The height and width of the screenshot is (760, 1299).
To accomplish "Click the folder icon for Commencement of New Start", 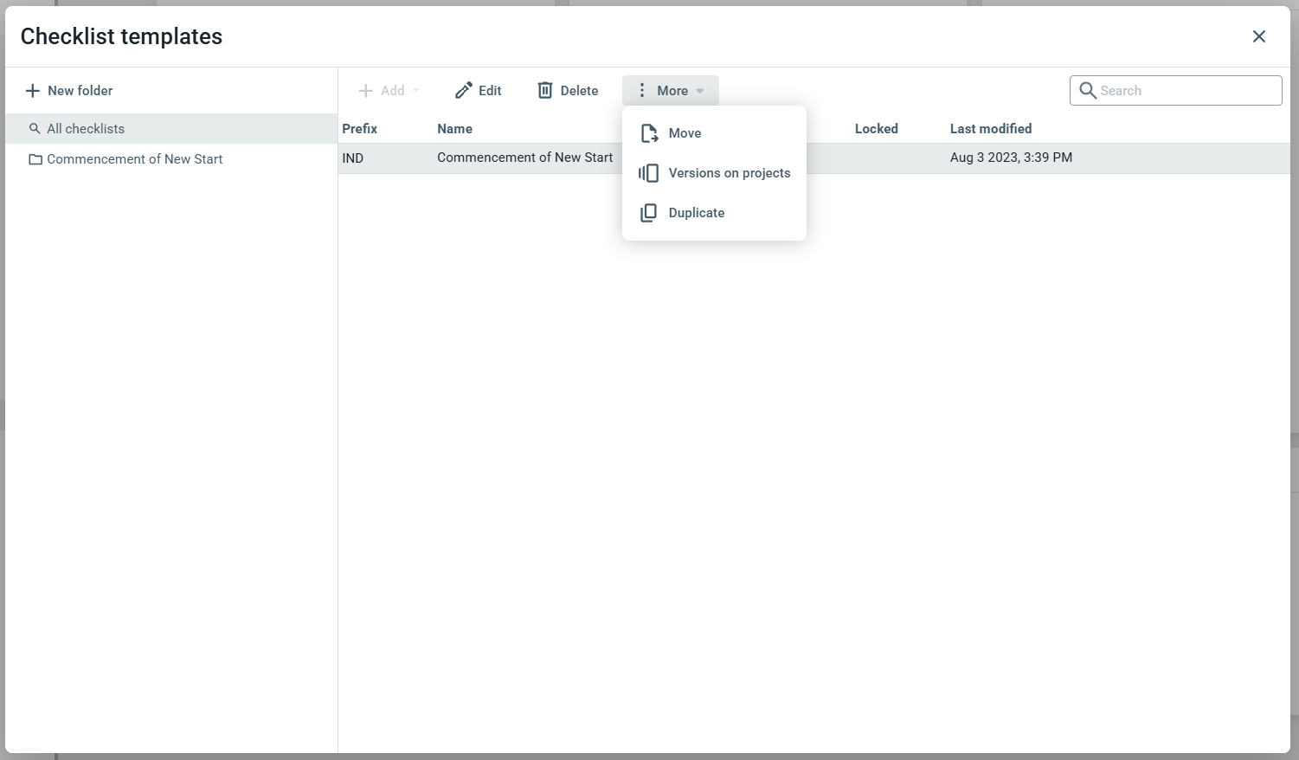I will pos(35,159).
